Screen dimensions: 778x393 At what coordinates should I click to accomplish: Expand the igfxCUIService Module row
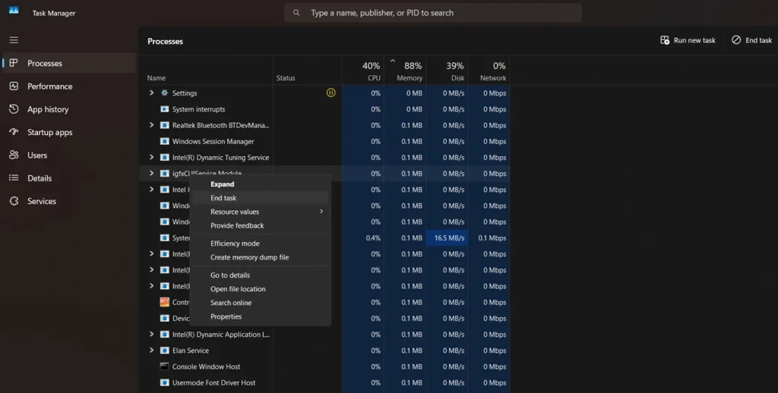click(x=152, y=174)
